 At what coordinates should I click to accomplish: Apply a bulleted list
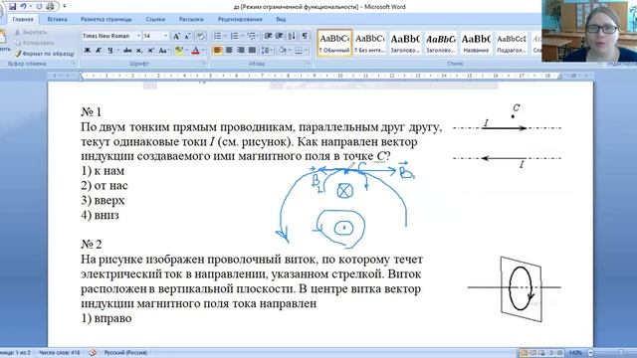217,36
